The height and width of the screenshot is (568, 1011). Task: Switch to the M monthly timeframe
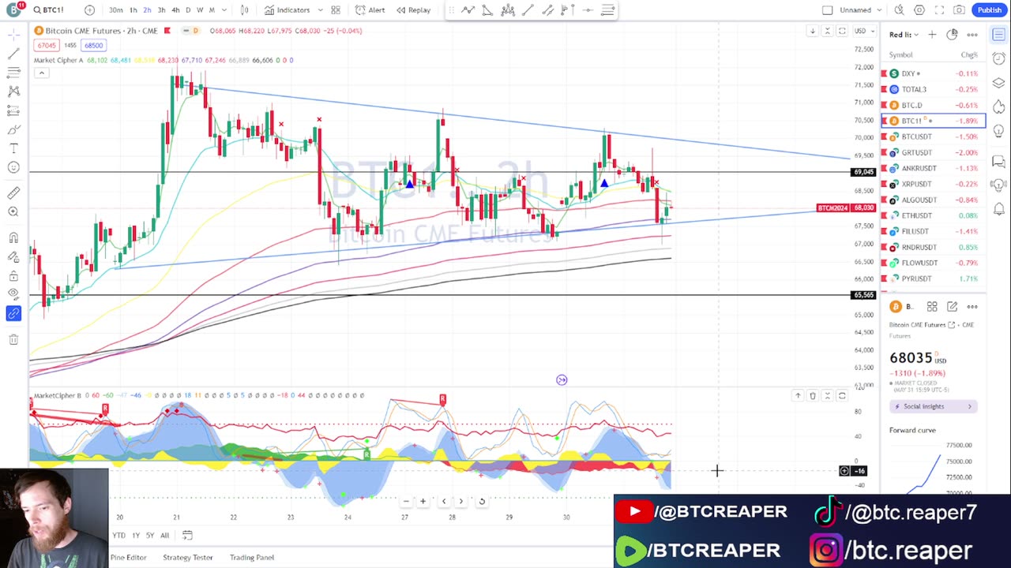coord(211,10)
